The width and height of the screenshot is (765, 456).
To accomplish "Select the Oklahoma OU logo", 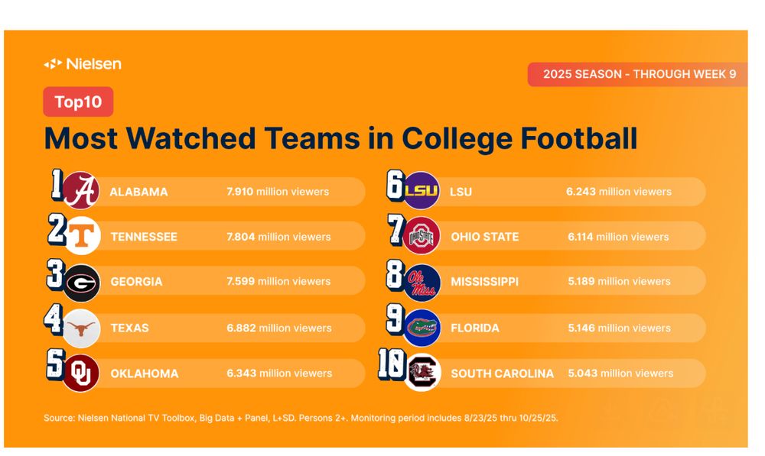I will [x=81, y=374].
